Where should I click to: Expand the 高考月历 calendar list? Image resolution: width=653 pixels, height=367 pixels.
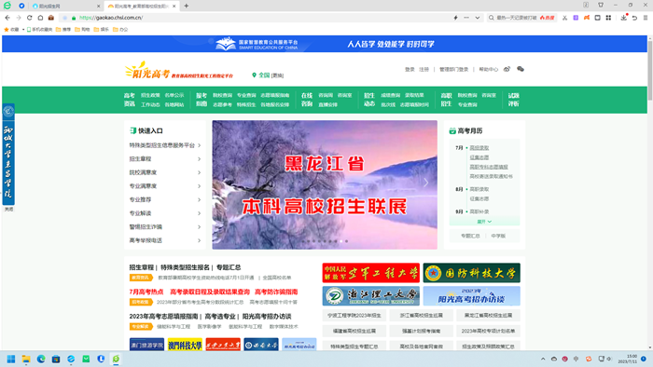coord(484,222)
